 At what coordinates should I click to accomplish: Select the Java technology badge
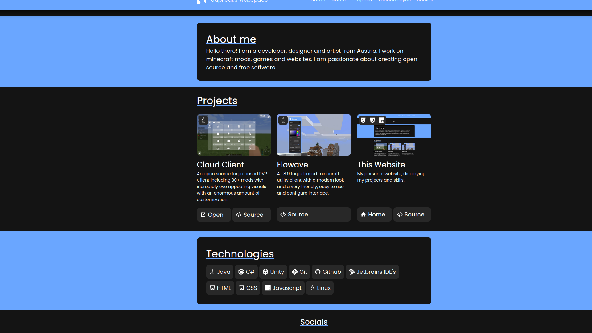[220, 272]
